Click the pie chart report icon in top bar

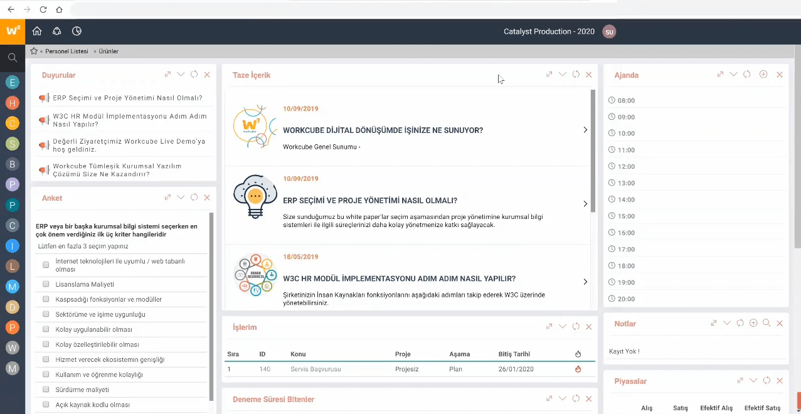tap(77, 31)
